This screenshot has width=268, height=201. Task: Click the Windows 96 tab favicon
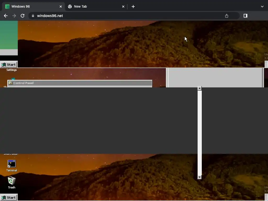click(x=7, y=7)
